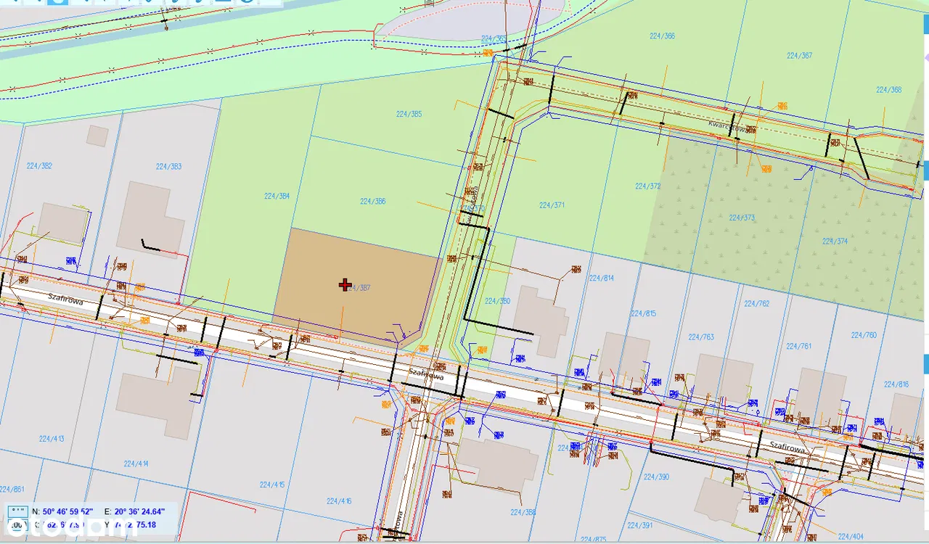Select the E longitude coordinate value
The height and width of the screenshot is (544, 929).
[x=139, y=511]
